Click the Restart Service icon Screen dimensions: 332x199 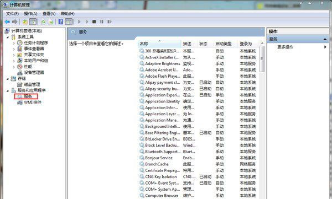pos(109,21)
